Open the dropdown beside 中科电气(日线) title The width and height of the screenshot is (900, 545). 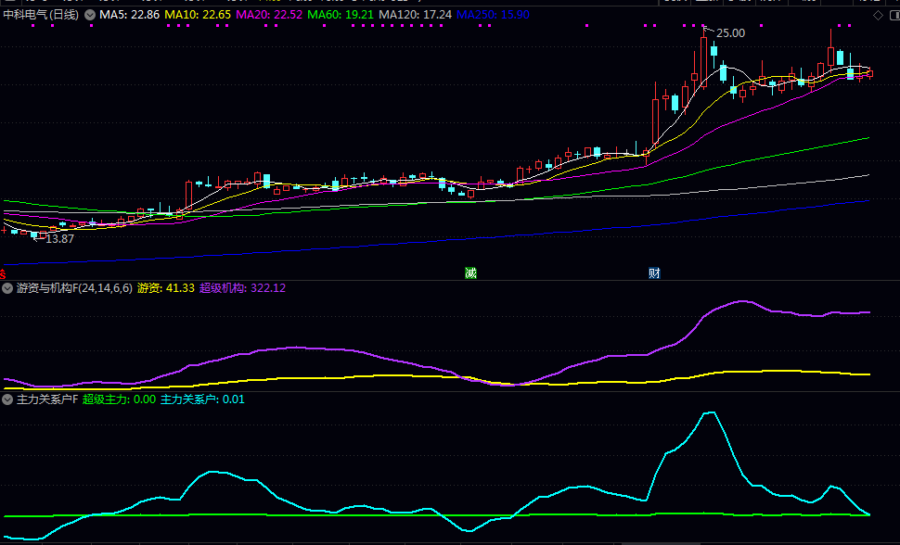(x=90, y=15)
